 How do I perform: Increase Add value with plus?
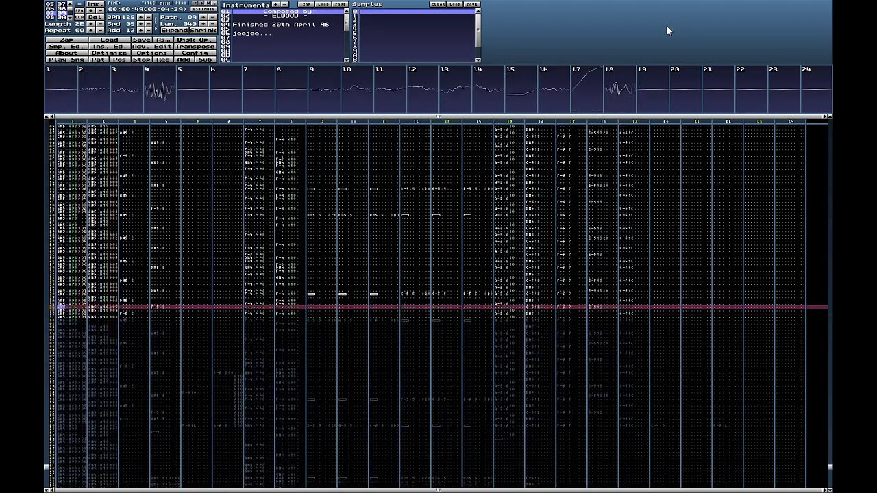pos(140,30)
